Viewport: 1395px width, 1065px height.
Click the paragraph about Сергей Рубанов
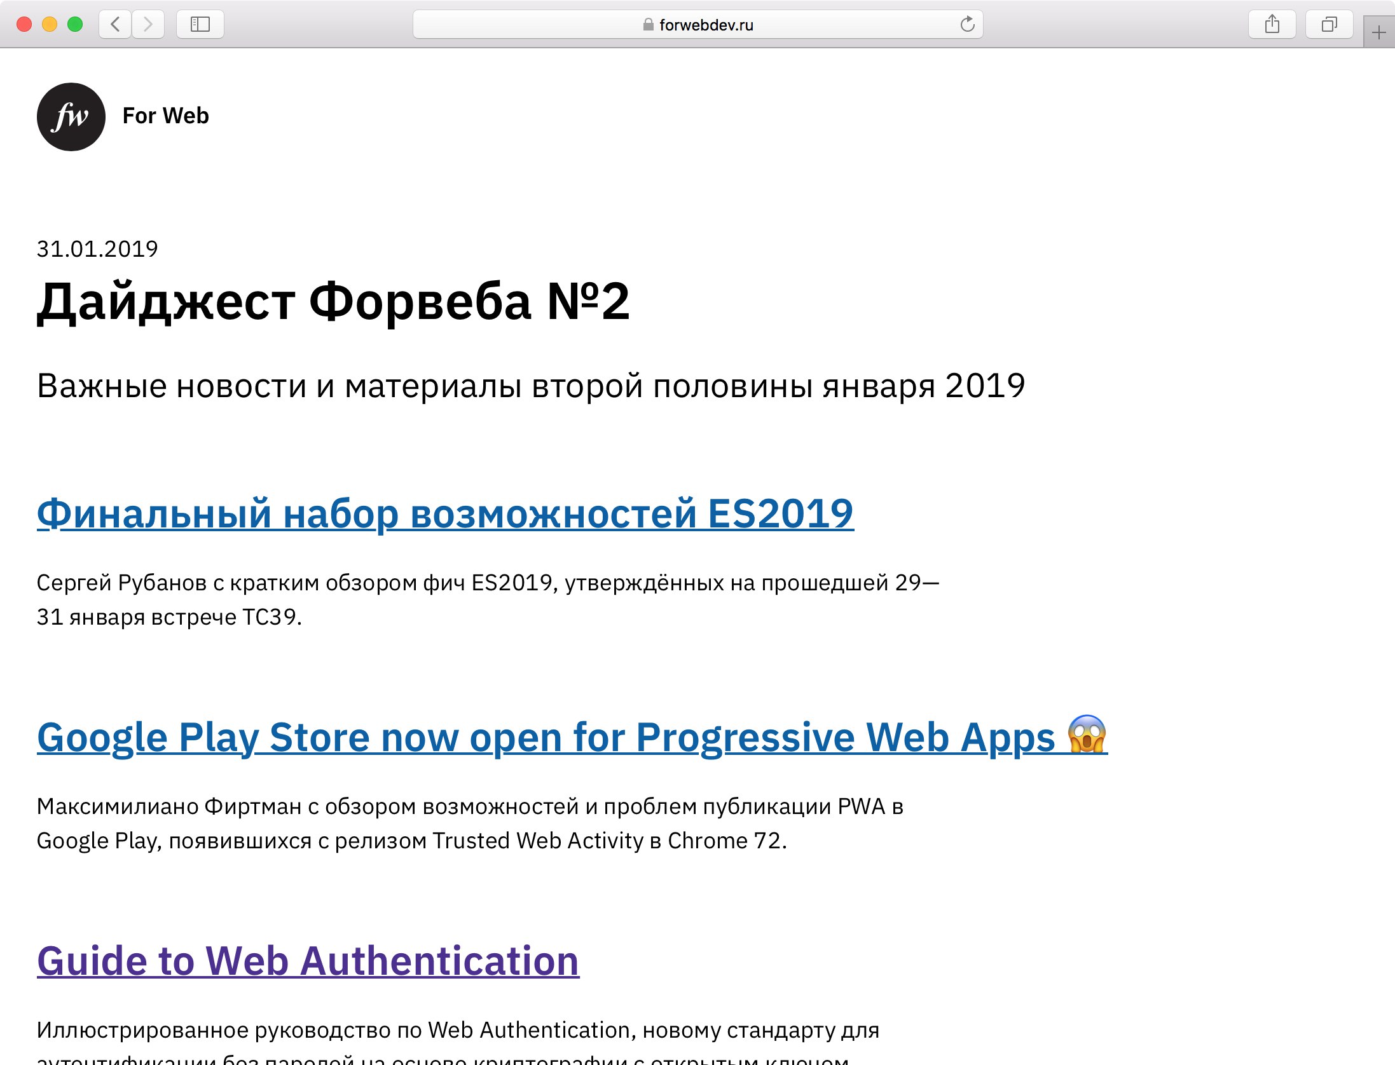[488, 599]
